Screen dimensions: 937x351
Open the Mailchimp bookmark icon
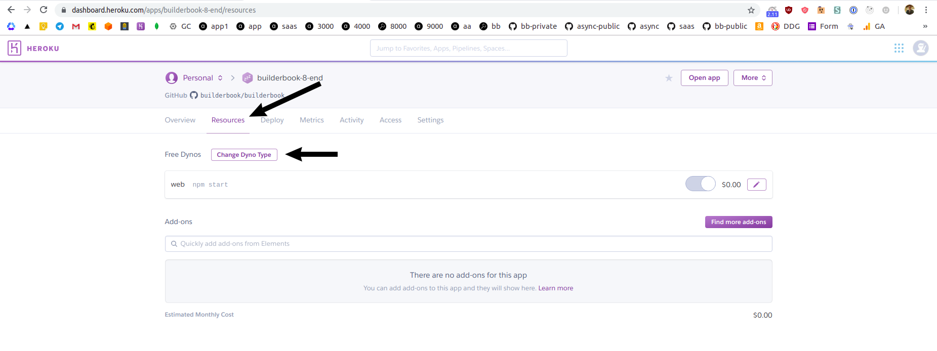92,26
